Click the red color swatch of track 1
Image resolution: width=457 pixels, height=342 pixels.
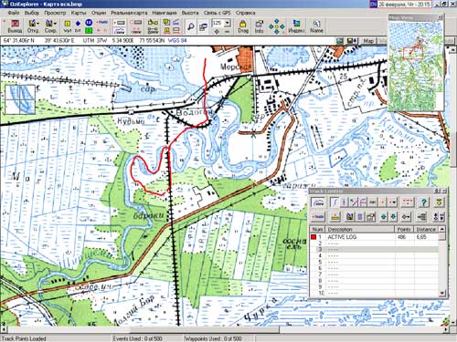coord(314,237)
